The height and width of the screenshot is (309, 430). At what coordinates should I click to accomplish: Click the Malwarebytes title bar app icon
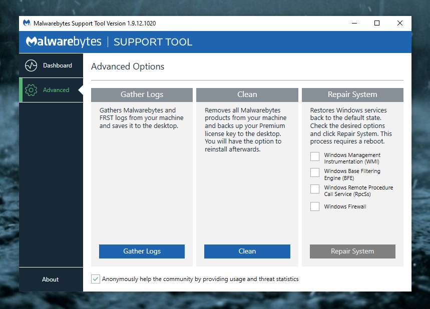27,23
